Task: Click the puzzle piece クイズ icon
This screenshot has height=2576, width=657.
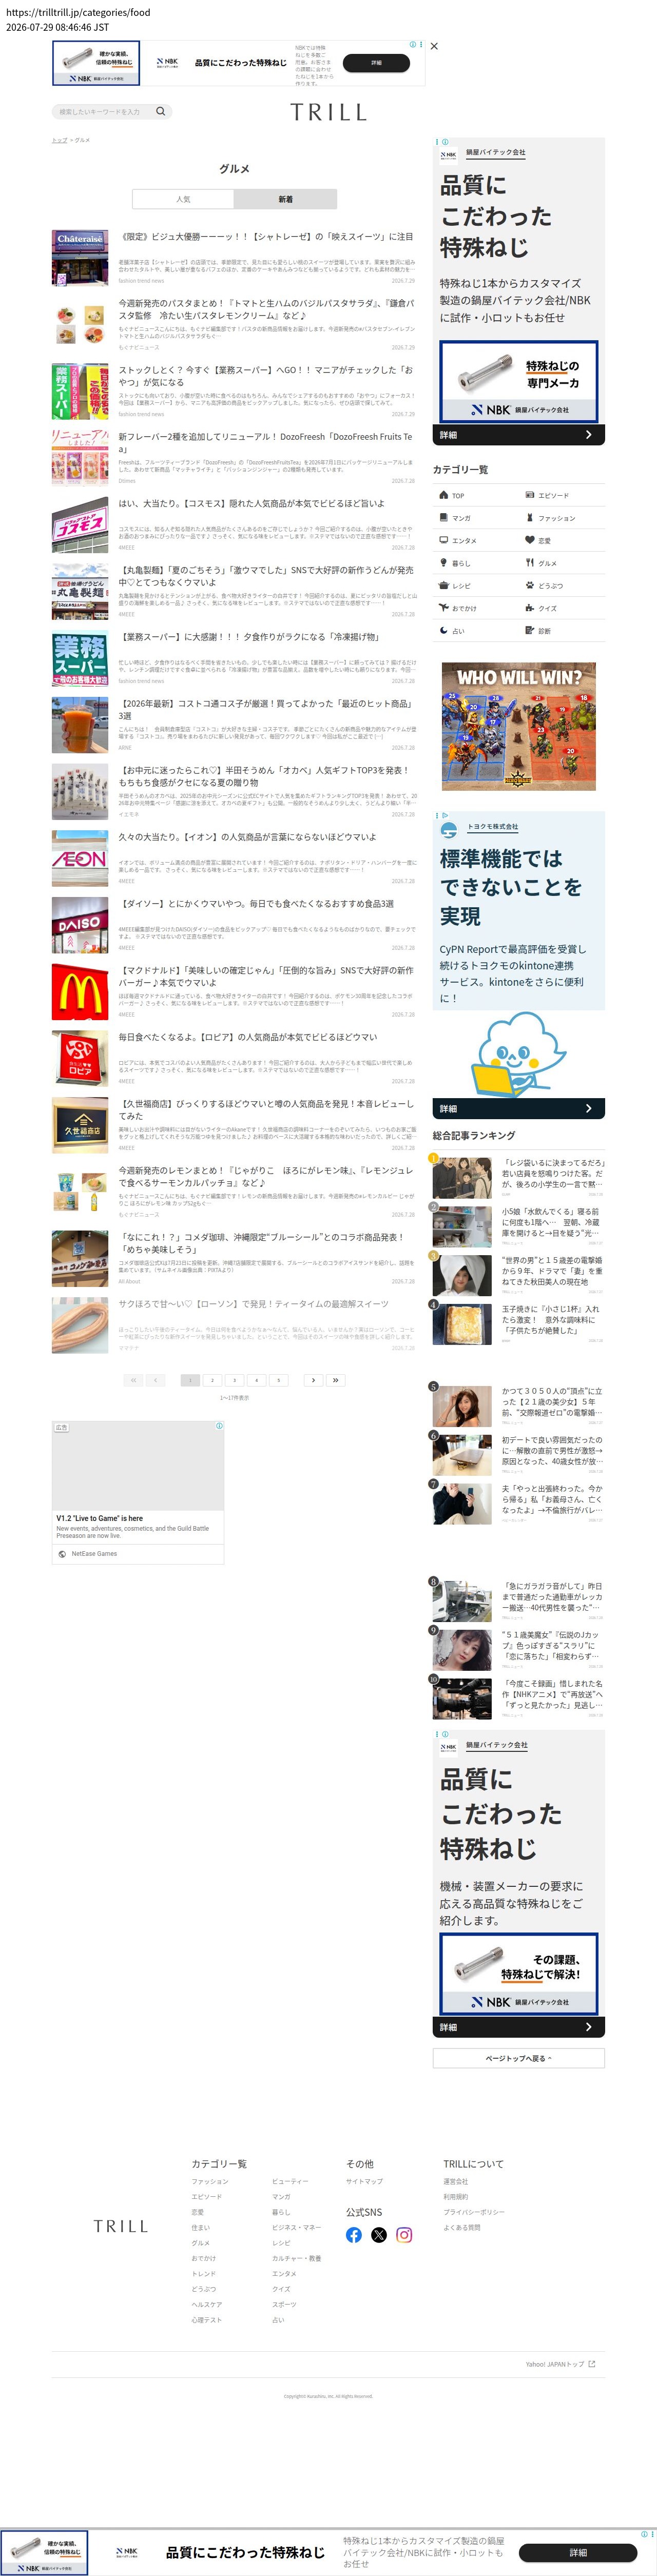Action: 530,608
